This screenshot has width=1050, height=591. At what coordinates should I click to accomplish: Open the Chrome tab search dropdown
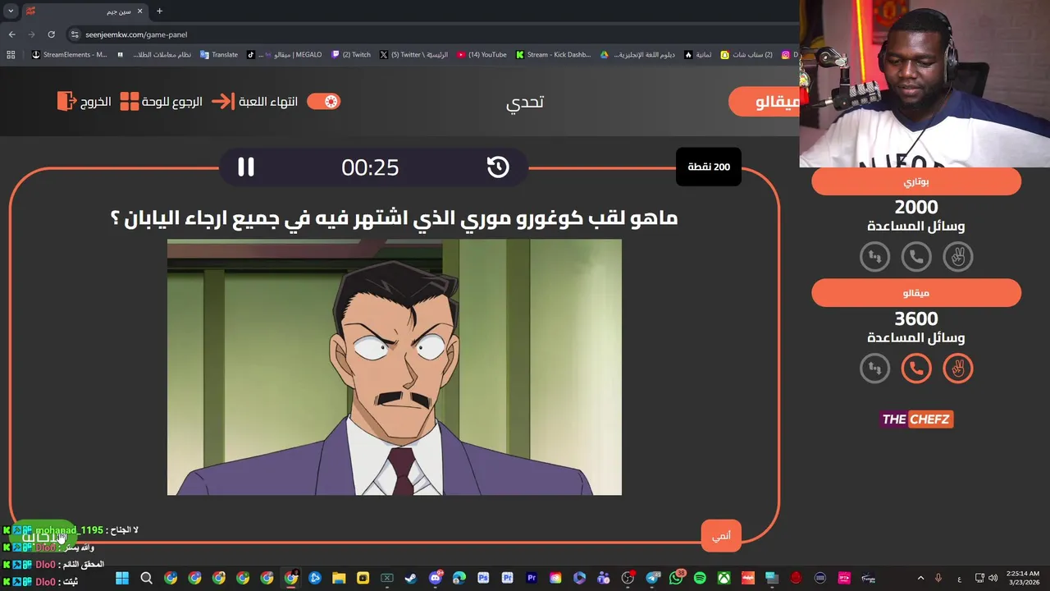[x=11, y=11]
